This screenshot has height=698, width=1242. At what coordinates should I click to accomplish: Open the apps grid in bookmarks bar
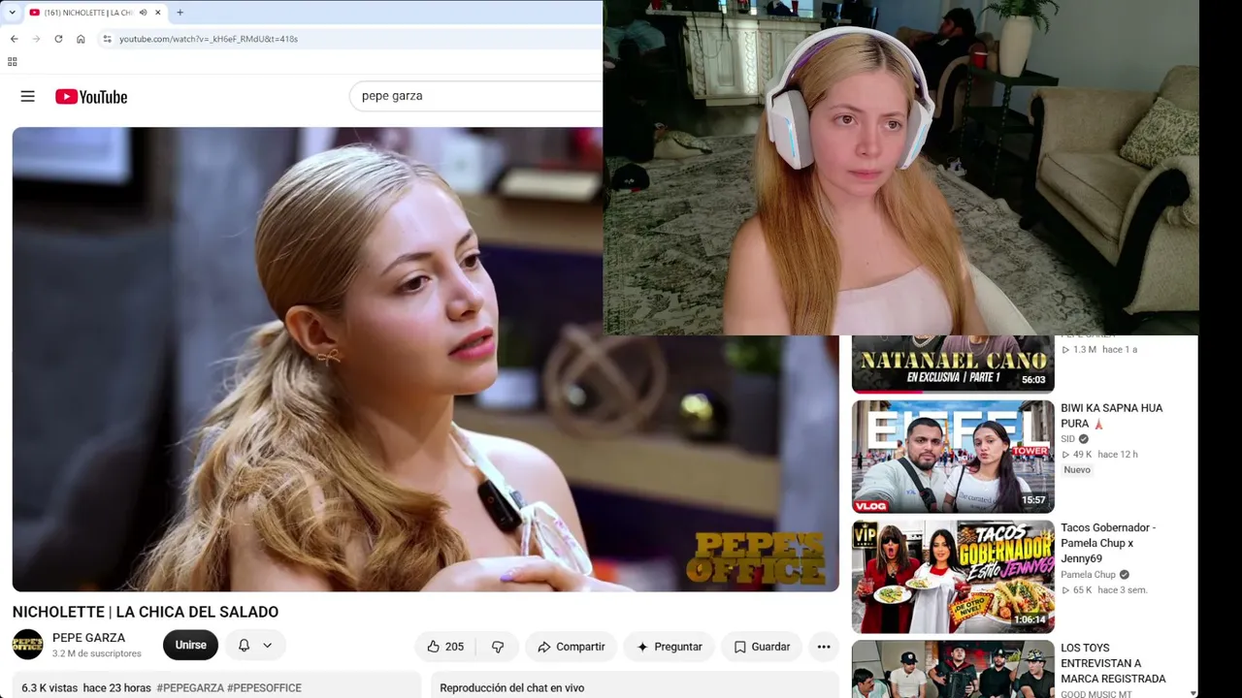[x=12, y=61]
